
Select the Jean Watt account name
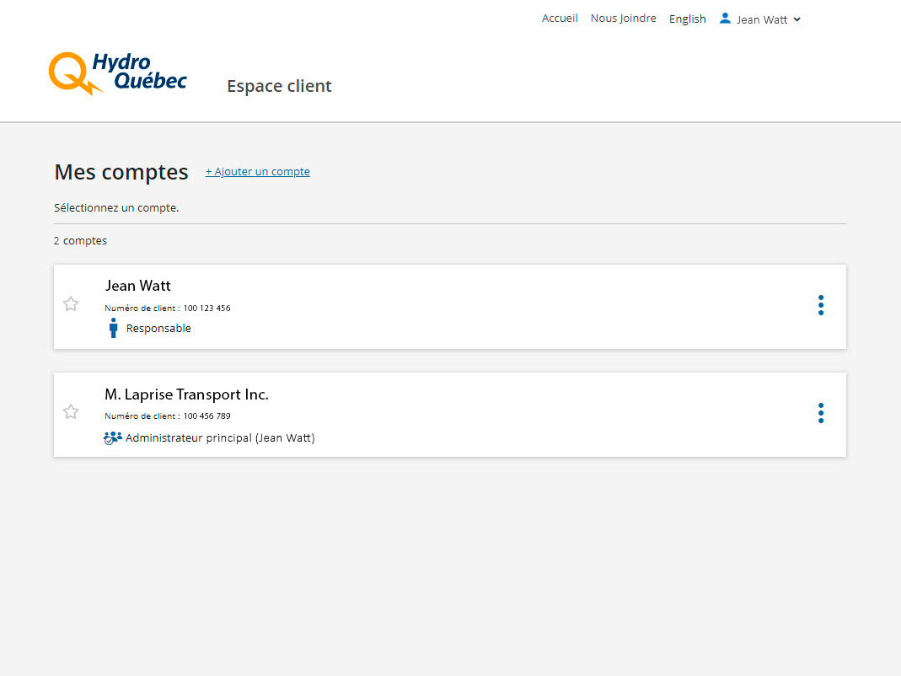tap(137, 286)
